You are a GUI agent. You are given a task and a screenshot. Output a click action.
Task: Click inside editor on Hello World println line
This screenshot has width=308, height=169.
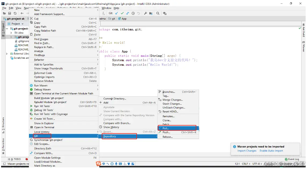145,65
